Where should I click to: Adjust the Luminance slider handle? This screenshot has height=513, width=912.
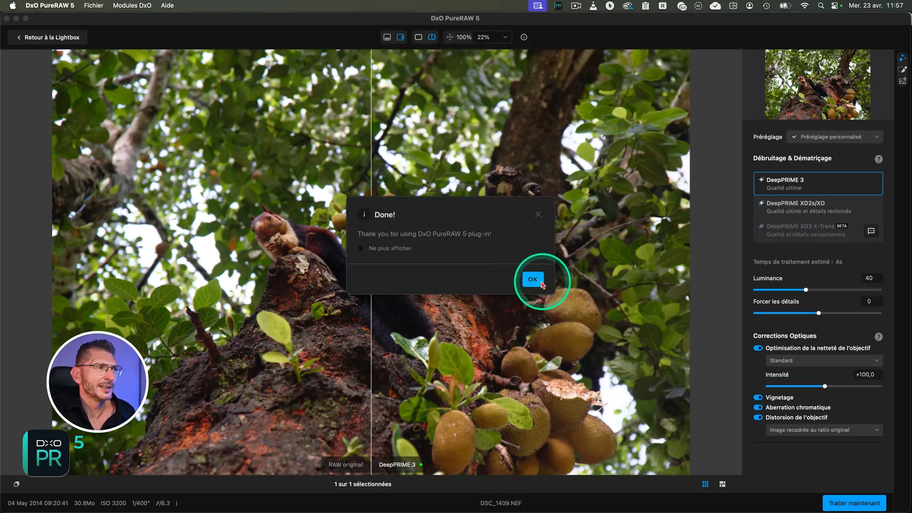coord(806,290)
